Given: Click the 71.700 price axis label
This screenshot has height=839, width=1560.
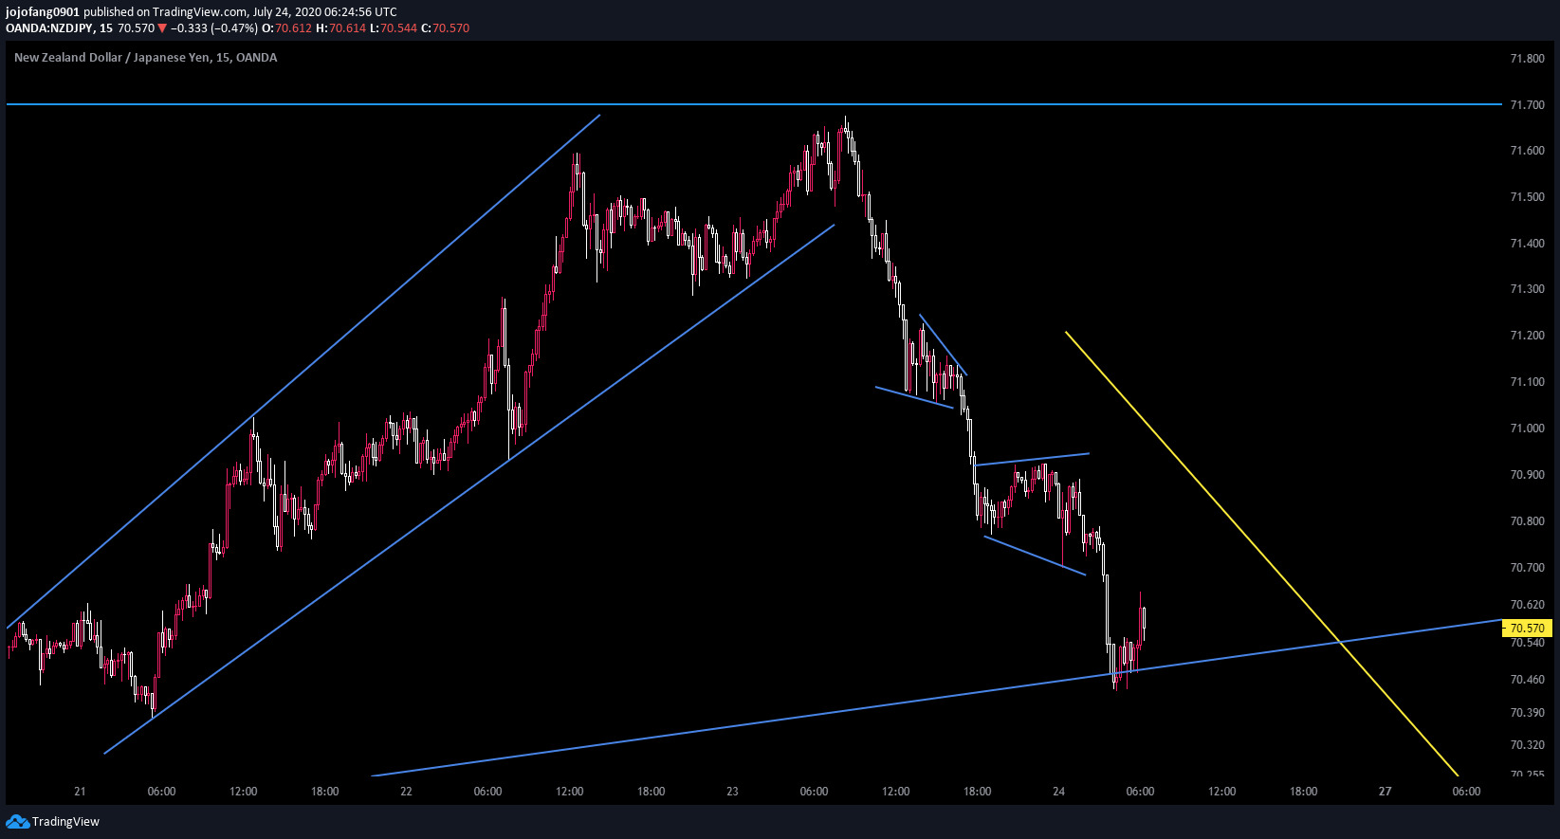Looking at the screenshot, I should point(1527,105).
